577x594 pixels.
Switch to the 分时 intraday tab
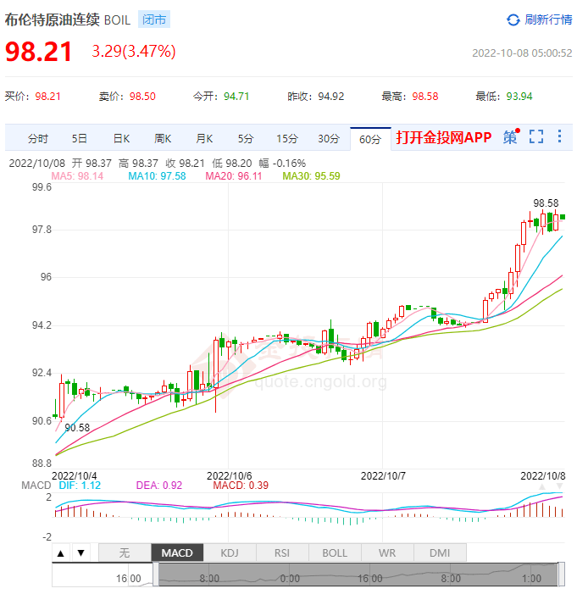[38, 138]
